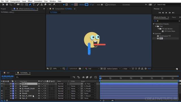Select the Eraser tool
The width and height of the screenshot is (181, 102).
(x=45, y=5)
